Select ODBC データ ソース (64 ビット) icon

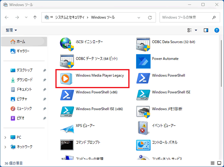67,61
